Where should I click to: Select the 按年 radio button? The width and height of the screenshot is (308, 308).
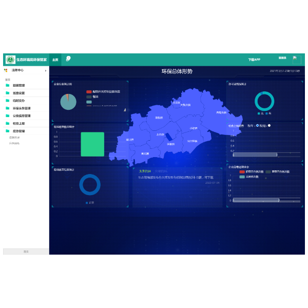[257, 125]
